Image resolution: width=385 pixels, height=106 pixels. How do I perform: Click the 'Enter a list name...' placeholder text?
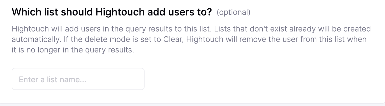click(53, 80)
